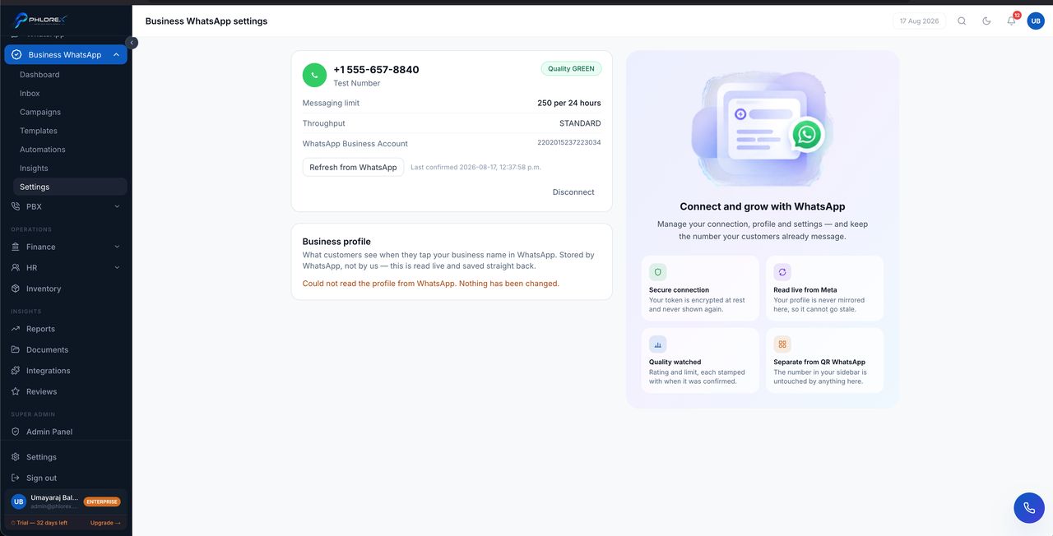
Task: Go to Campaigns
Action: (x=40, y=112)
